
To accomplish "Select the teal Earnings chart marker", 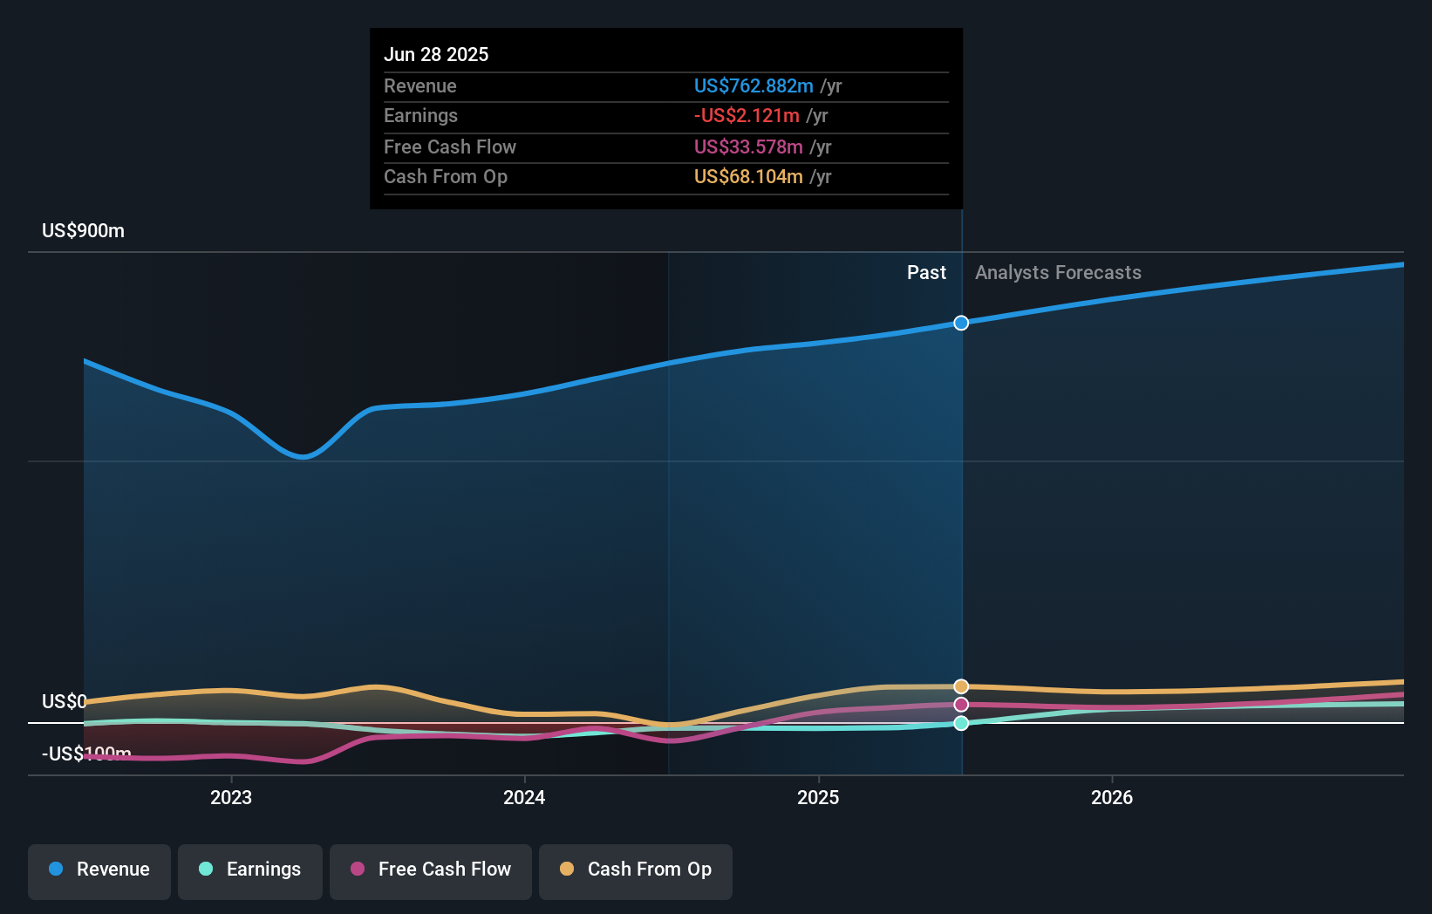I will [961, 723].
